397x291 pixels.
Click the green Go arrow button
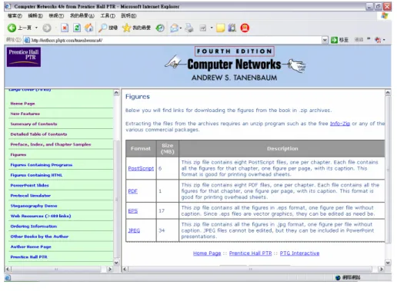[334, 40]
